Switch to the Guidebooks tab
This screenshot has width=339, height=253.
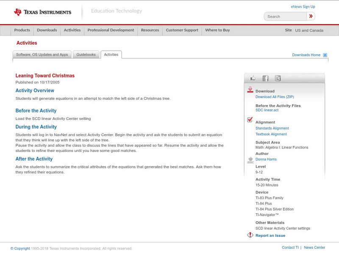click(85, 54)
